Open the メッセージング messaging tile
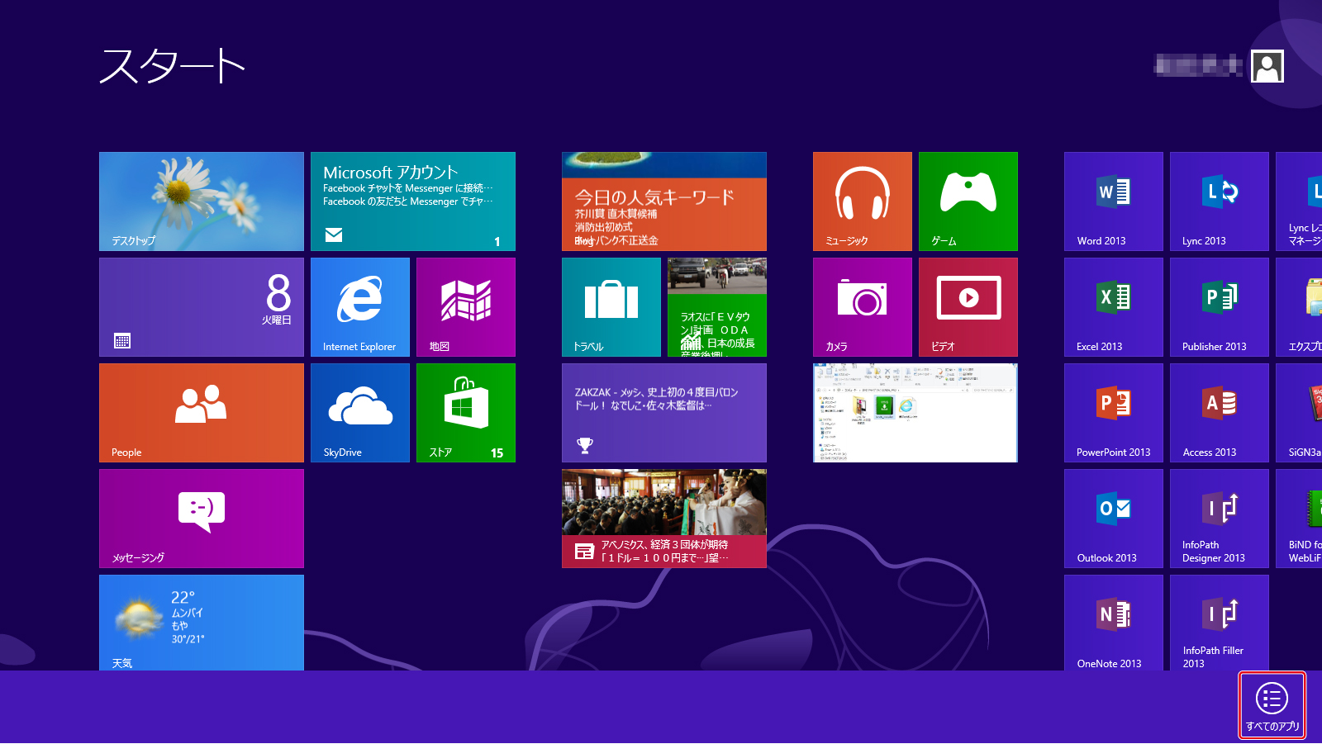This screenshot has height=744, width=1322. pyautogui.click(x=202, y=519)
